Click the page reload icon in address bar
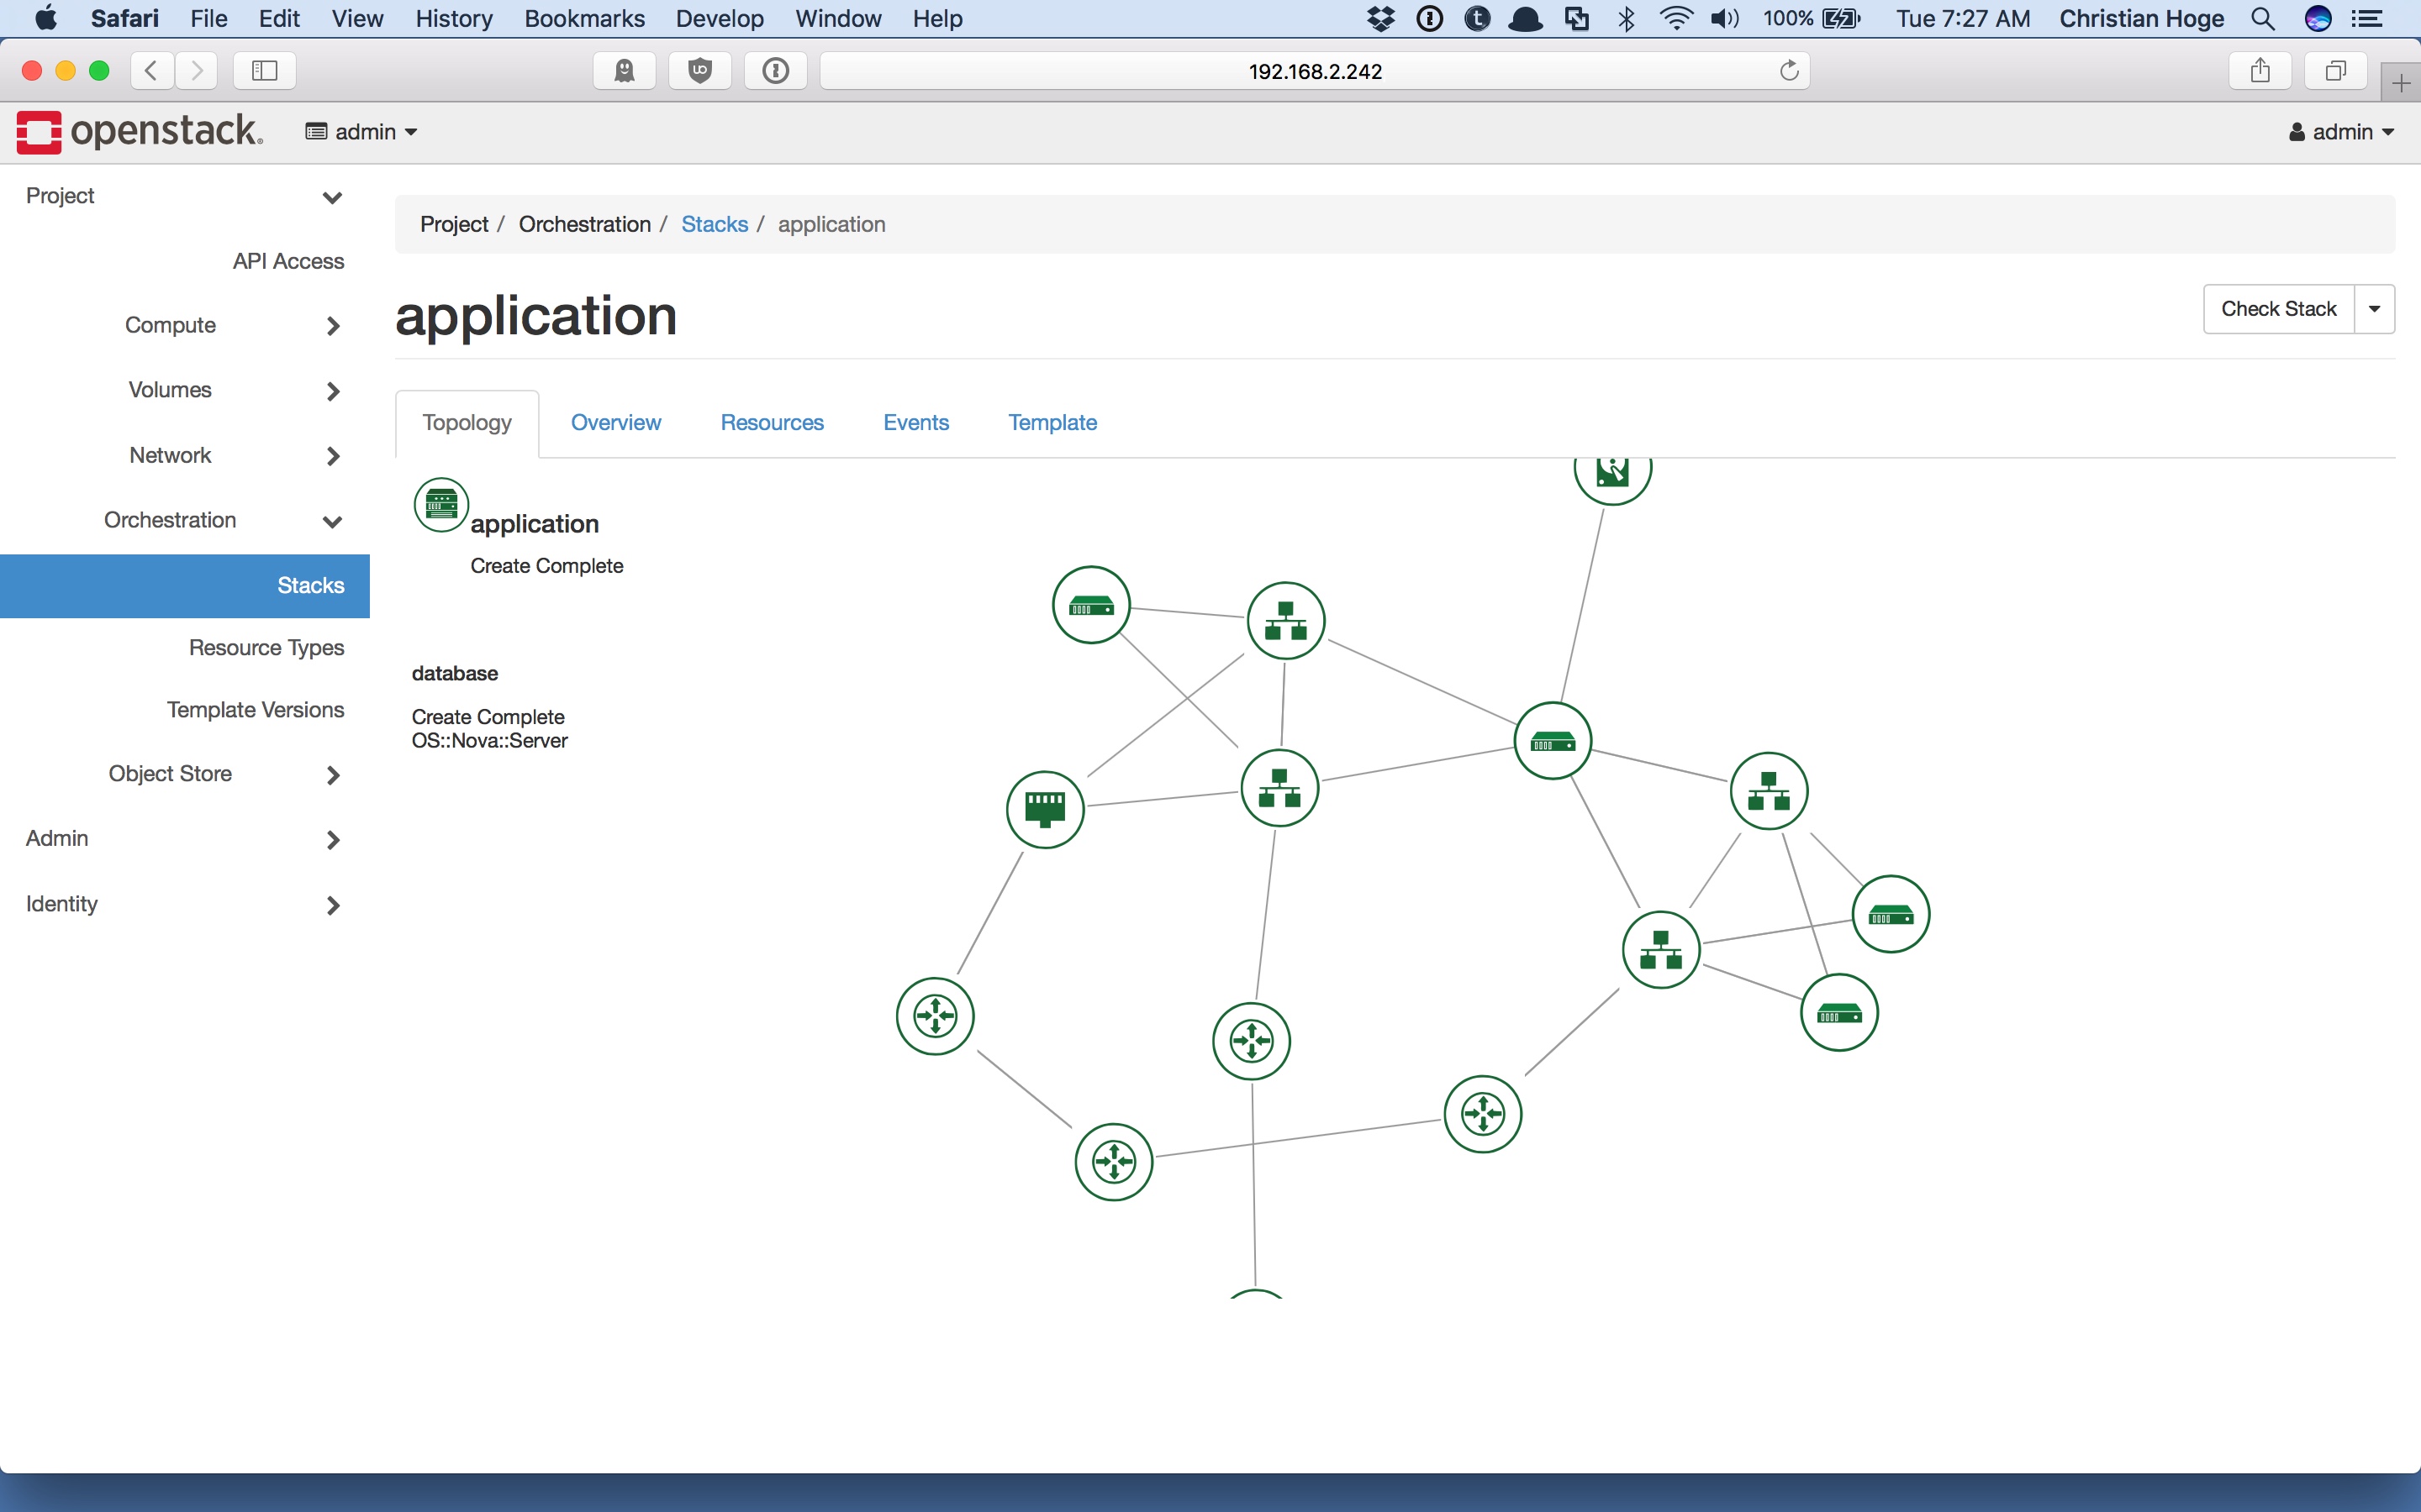The height and width of the screenshot is (1512, 2421). 1789,71
